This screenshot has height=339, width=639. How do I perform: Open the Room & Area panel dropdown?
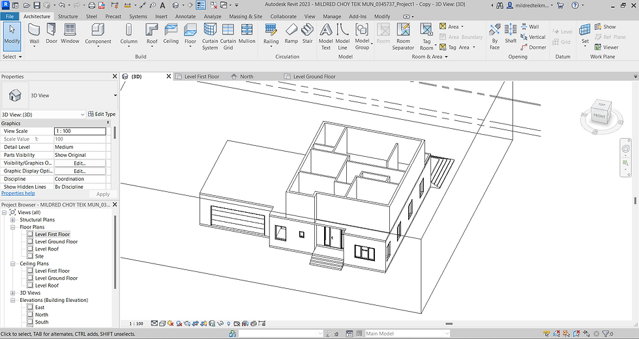click(x=430, y=57)
